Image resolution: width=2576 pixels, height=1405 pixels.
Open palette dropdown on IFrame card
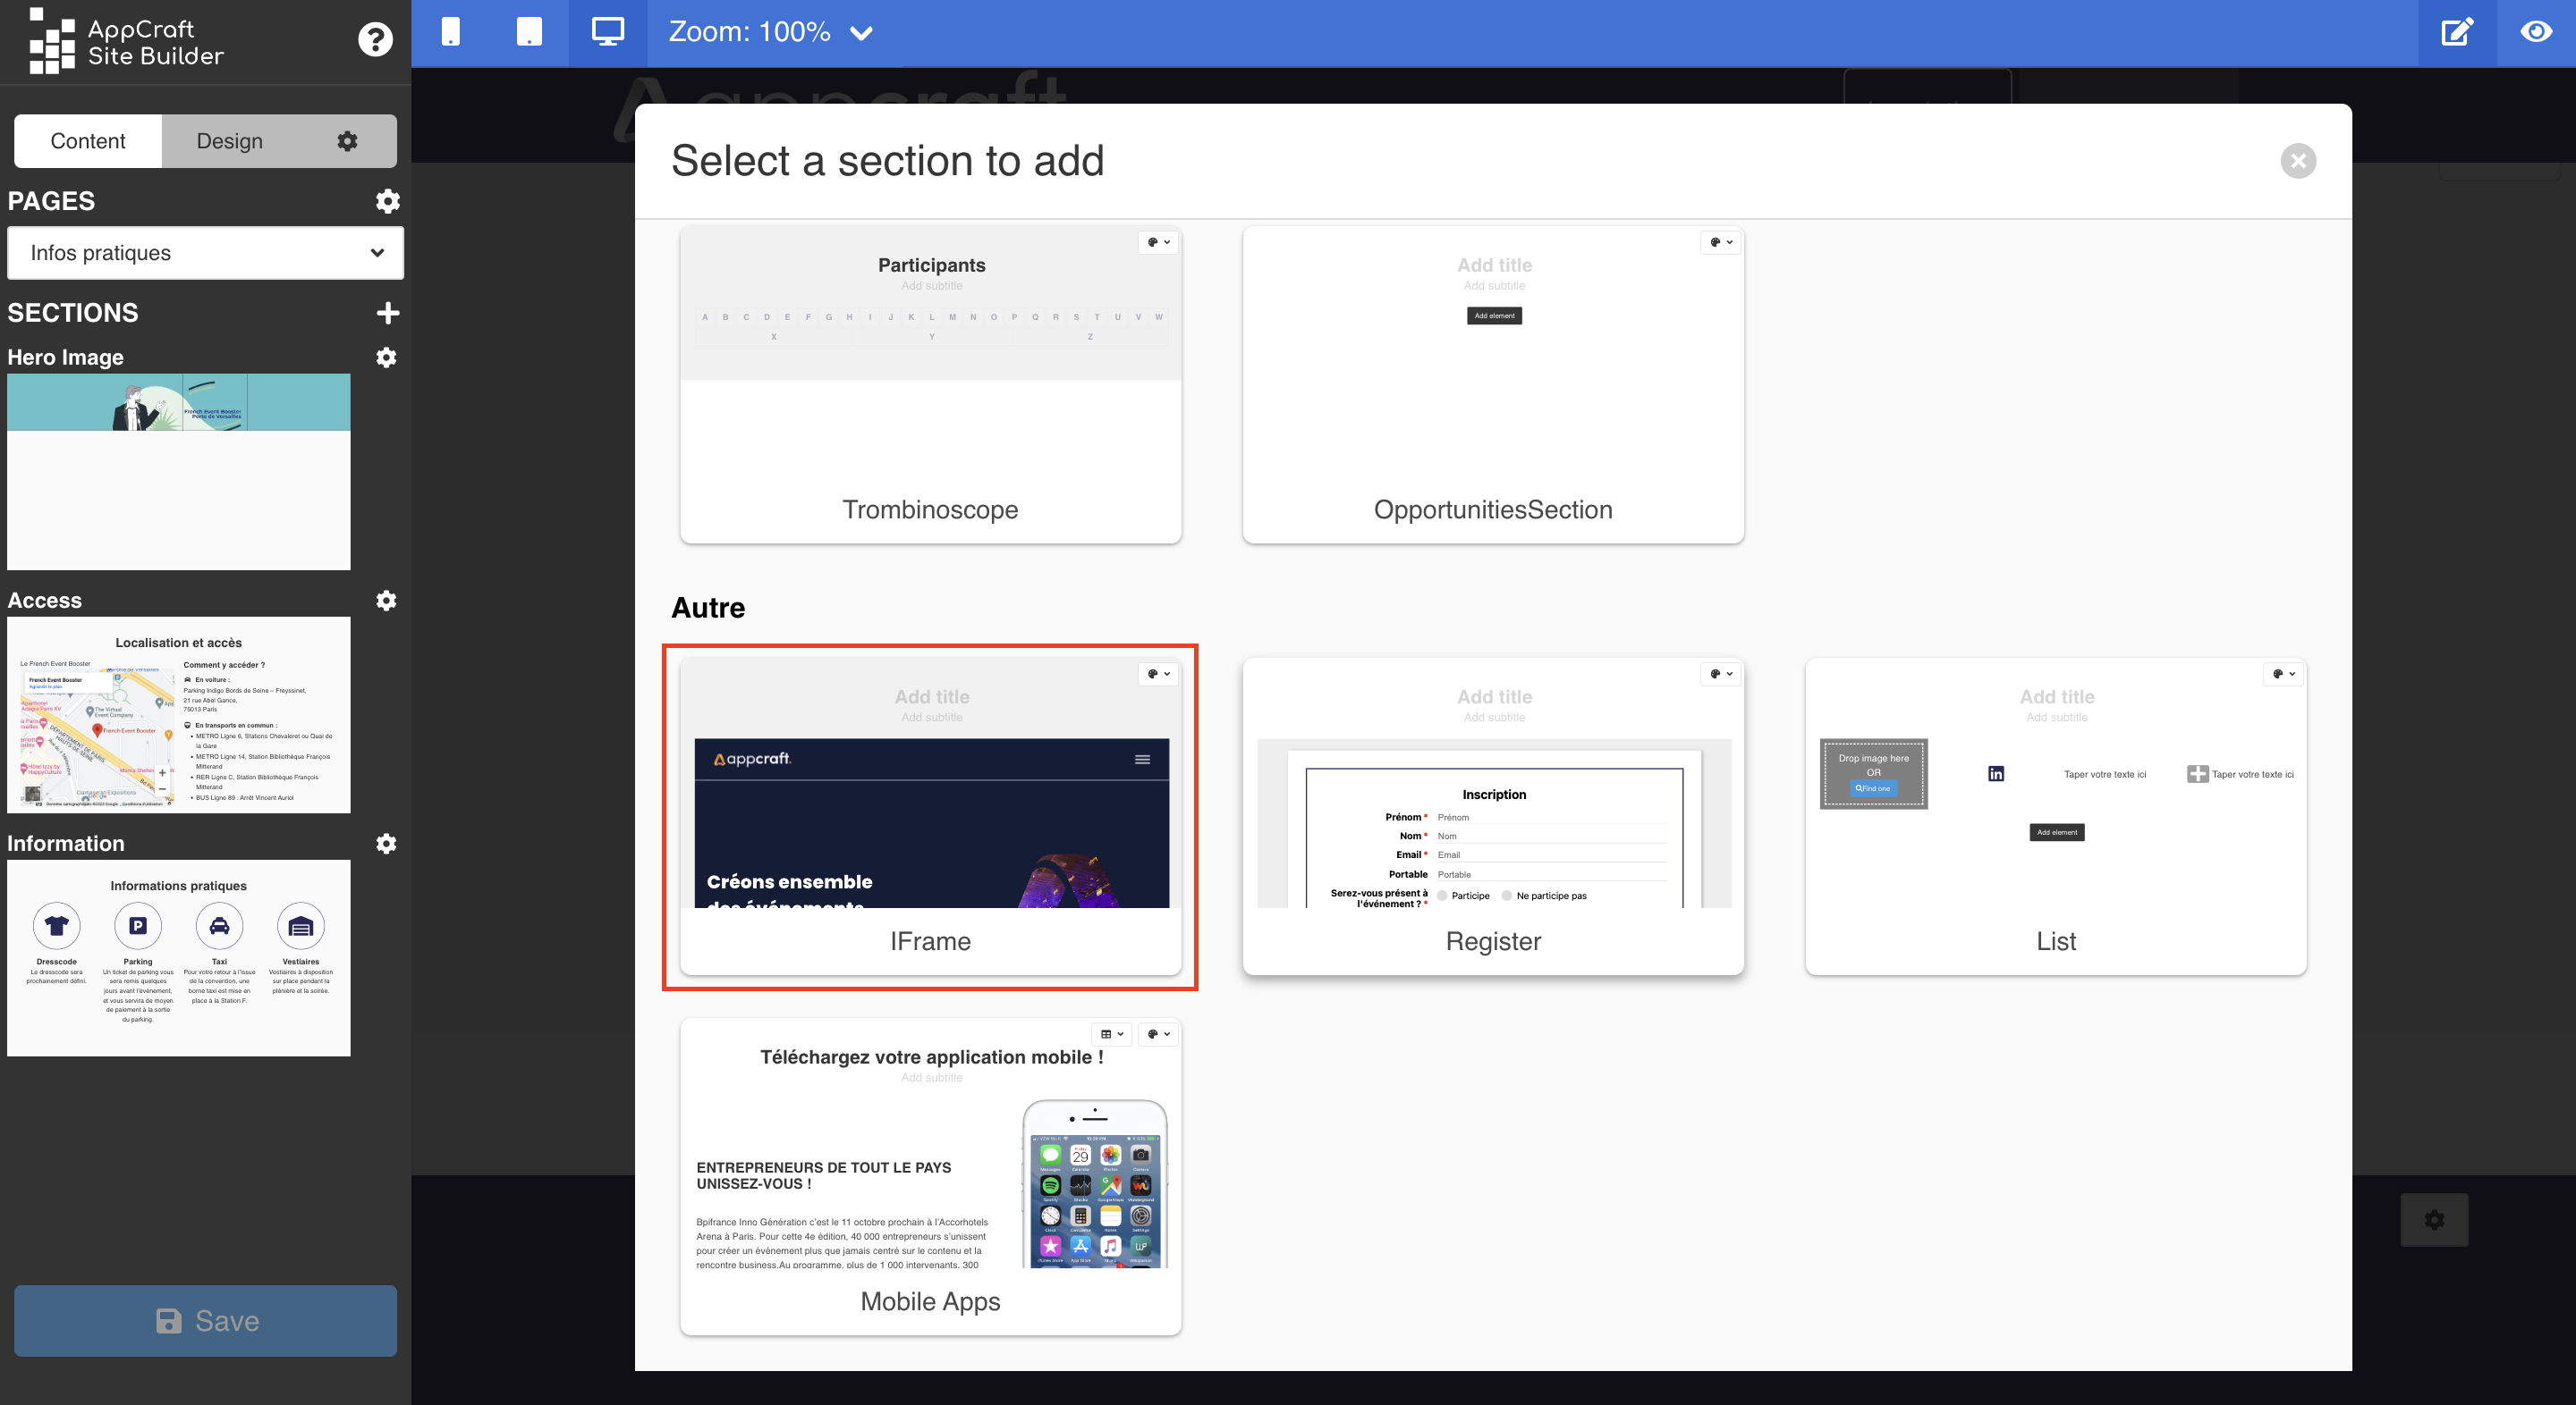(x=1159, y=675)
